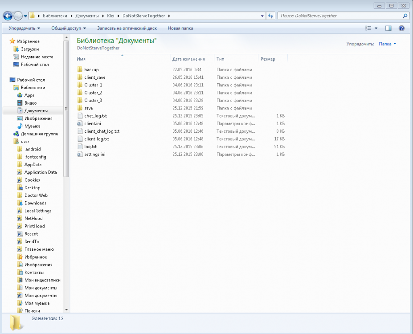The image size is (413, 334).
Task: Click the navigation pane scrollbar thumb
Action: pyautogui.click(x=66, y=109)
